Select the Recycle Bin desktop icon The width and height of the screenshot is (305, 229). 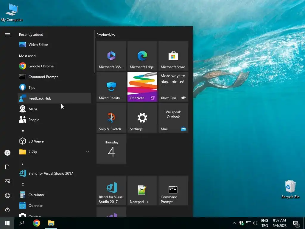[x=290, y=189]
